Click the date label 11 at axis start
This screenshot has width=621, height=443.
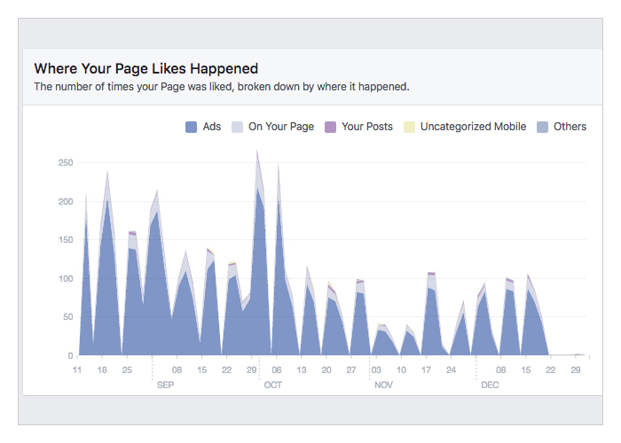[77, 370]
